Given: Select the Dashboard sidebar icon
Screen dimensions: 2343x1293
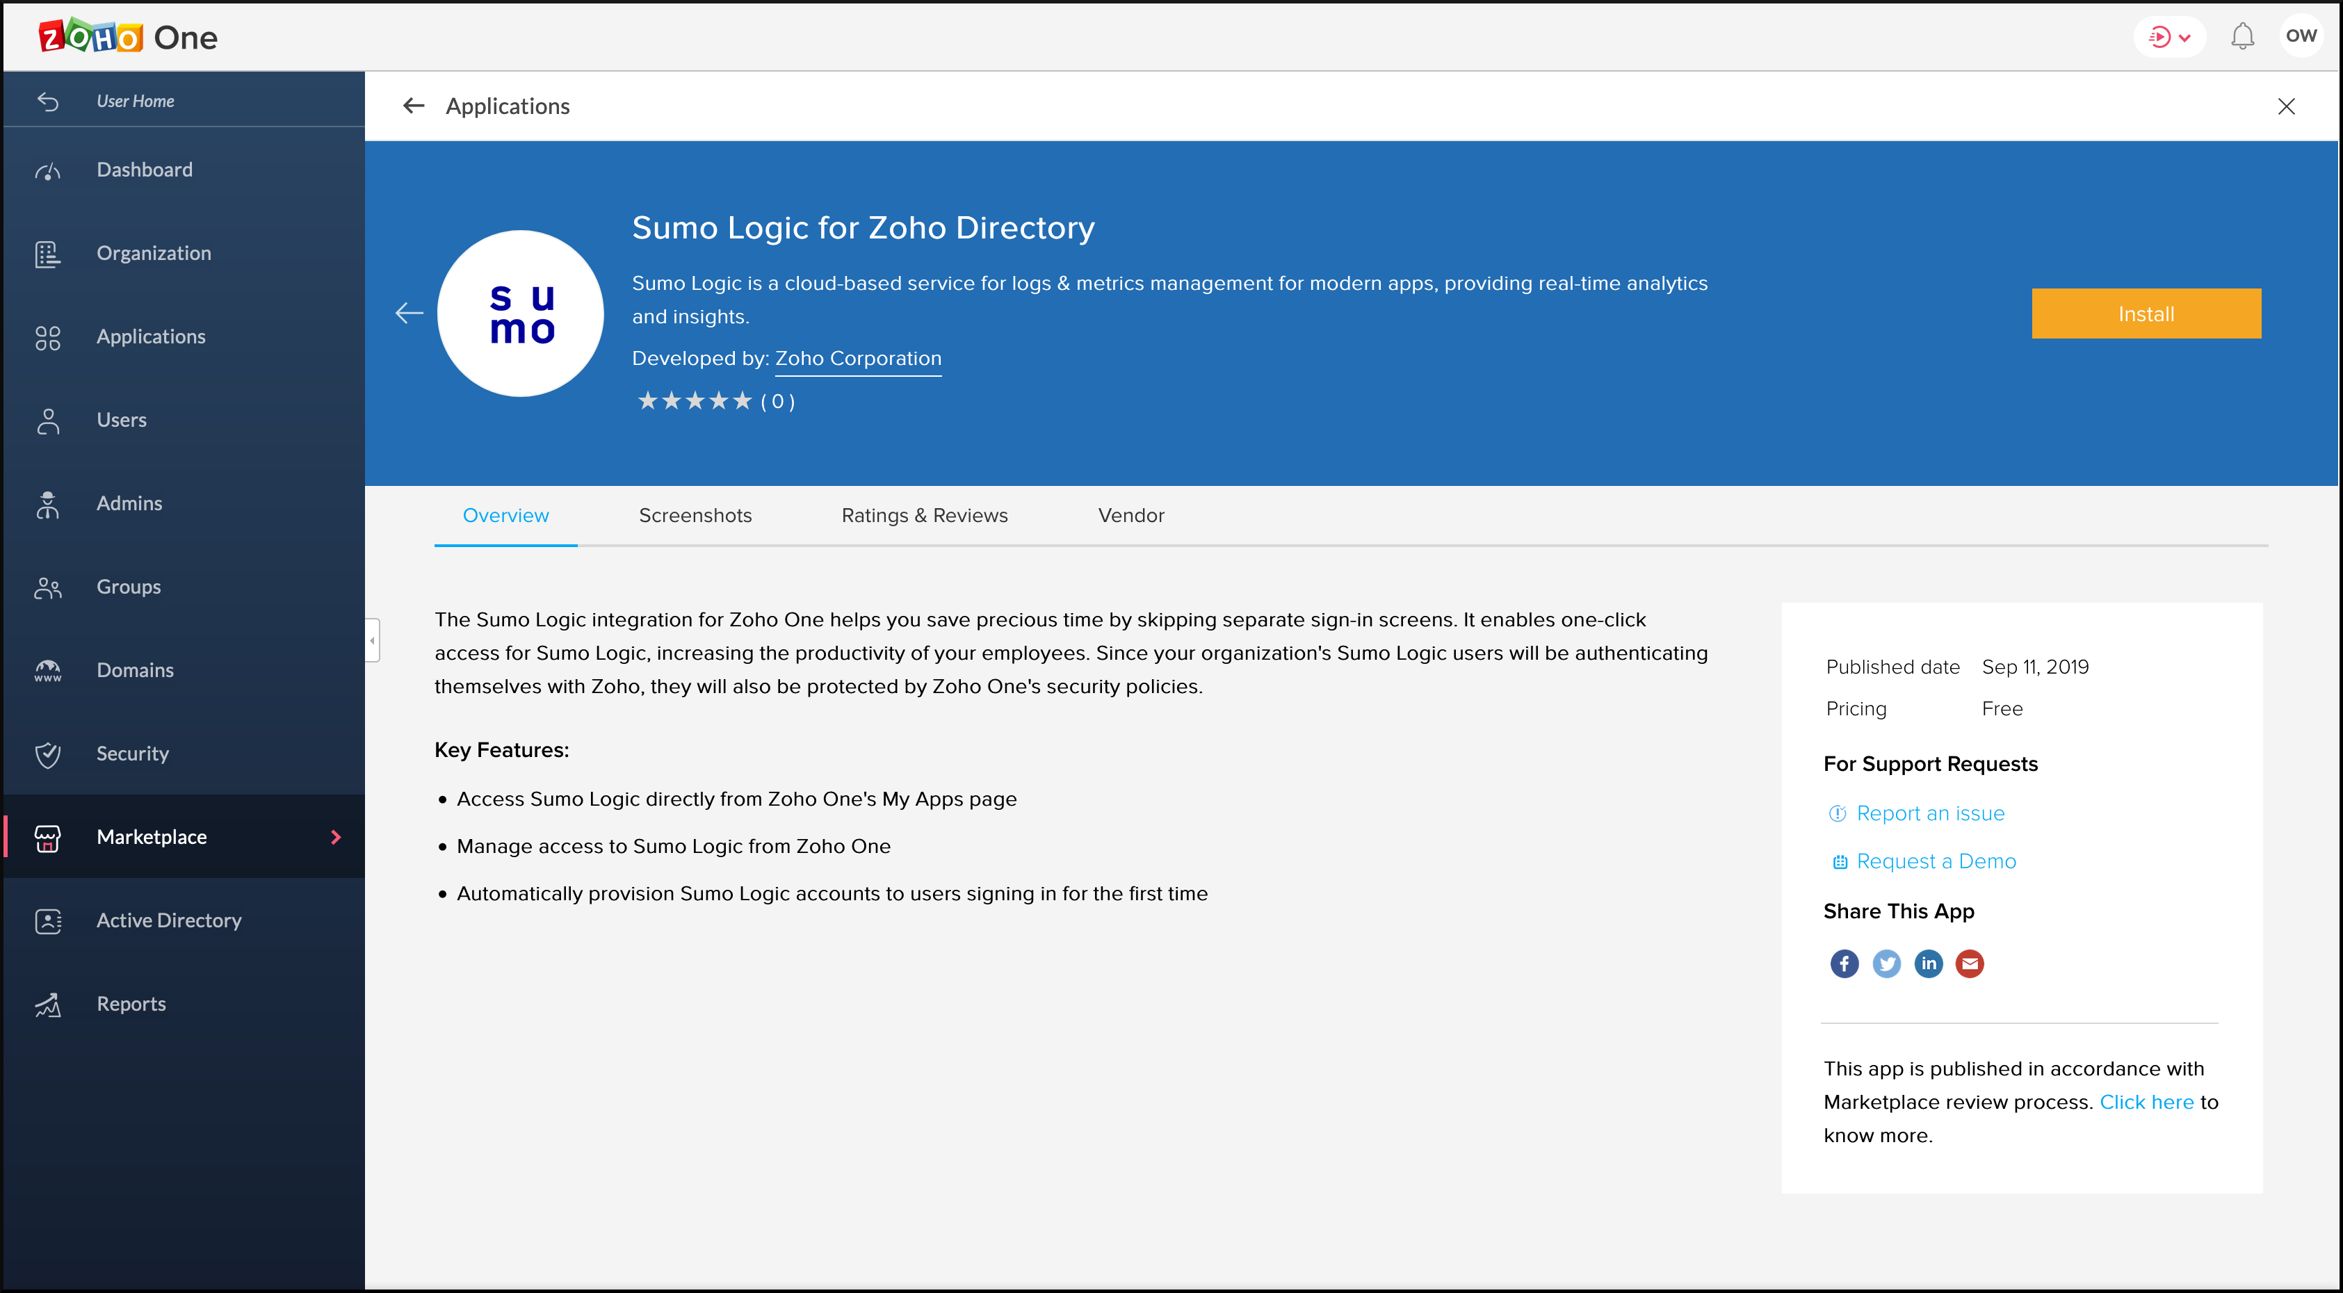Looking at the screenshot, I should [x=48, y=168].
